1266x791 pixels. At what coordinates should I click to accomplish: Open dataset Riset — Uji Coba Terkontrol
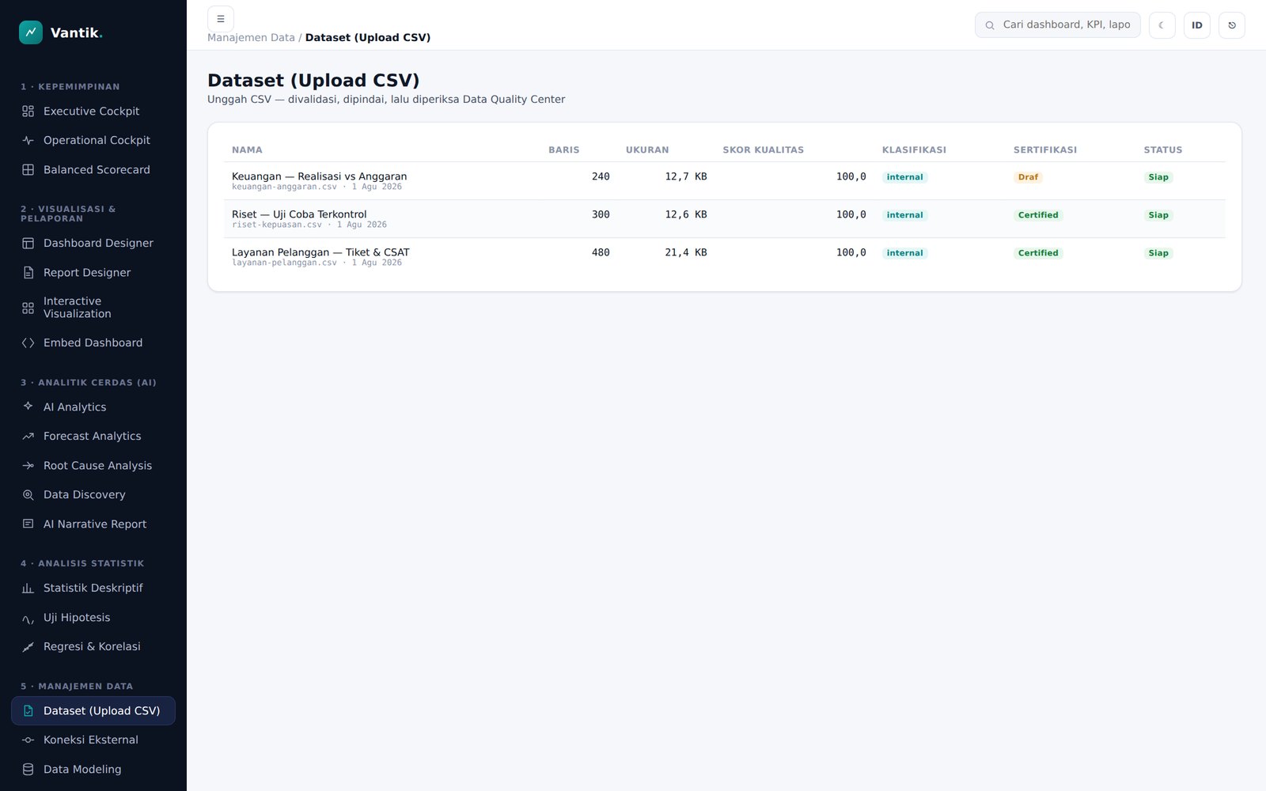pyautogui.click(x=299, y=214)
